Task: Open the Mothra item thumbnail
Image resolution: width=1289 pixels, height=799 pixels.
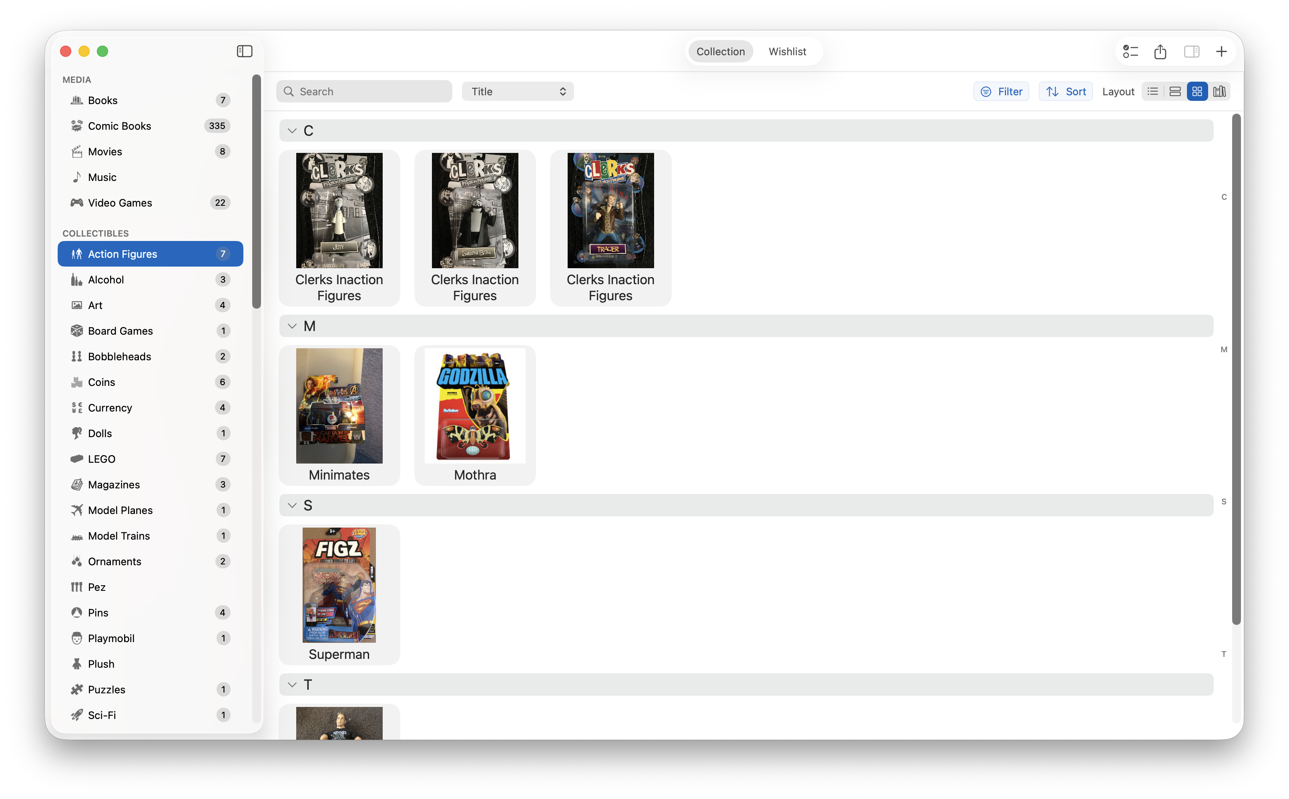Action: click(474, 406)
